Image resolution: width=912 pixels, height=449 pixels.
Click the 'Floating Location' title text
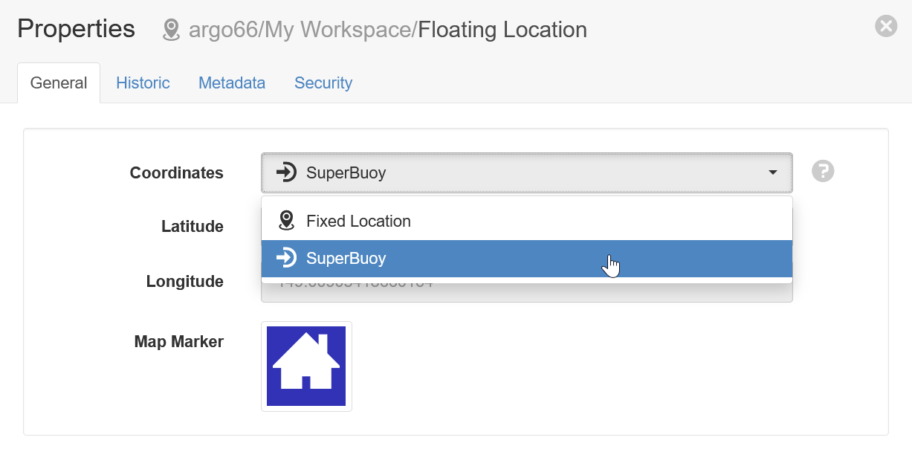tap(502, 30)
